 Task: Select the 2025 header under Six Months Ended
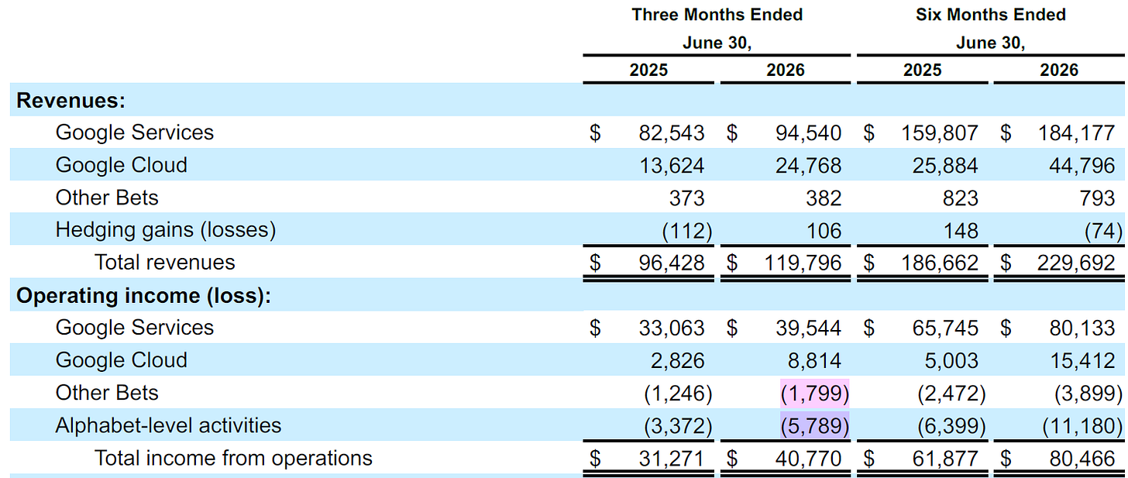pos(922,70)
